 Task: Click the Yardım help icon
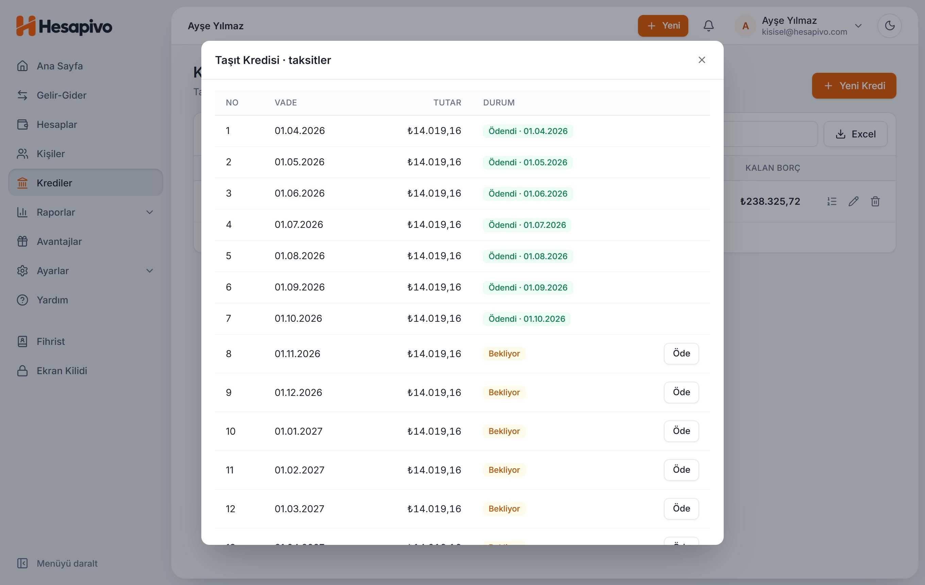pos(22,300)
